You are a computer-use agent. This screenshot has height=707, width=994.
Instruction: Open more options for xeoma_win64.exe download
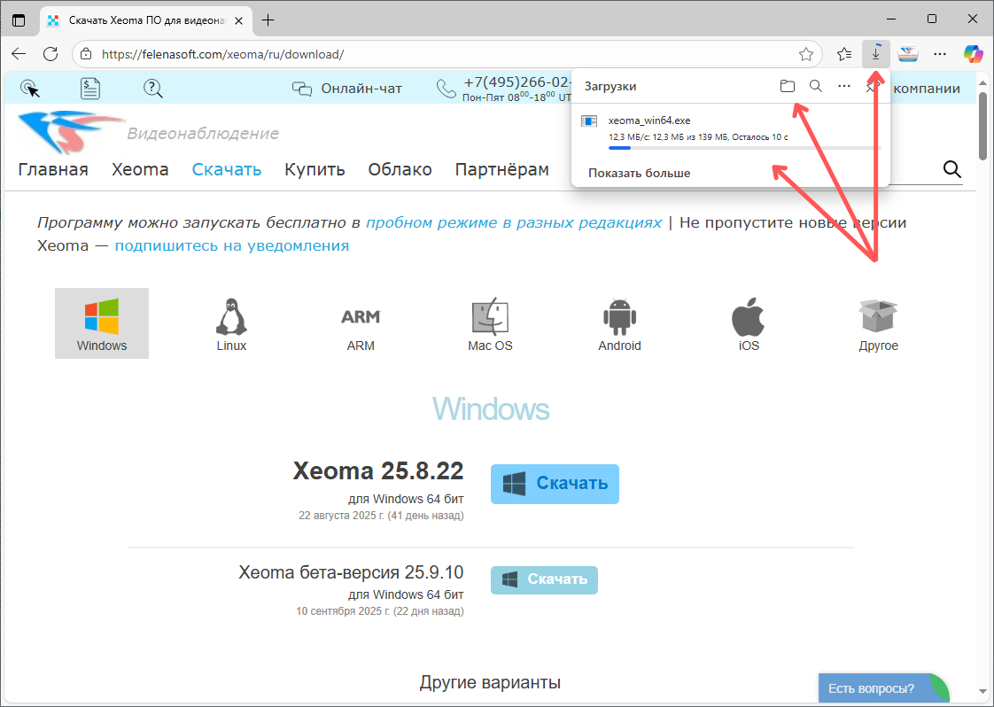(844, 86)
